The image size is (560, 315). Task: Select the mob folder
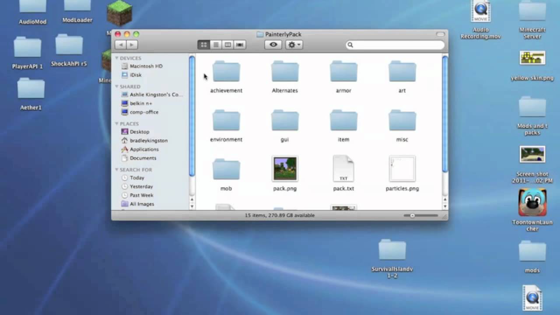pyautogui.click(x=226, y=169)
